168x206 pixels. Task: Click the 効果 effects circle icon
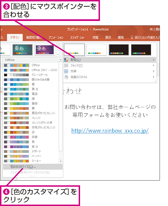pyautogui.click(x=66, y=71)
